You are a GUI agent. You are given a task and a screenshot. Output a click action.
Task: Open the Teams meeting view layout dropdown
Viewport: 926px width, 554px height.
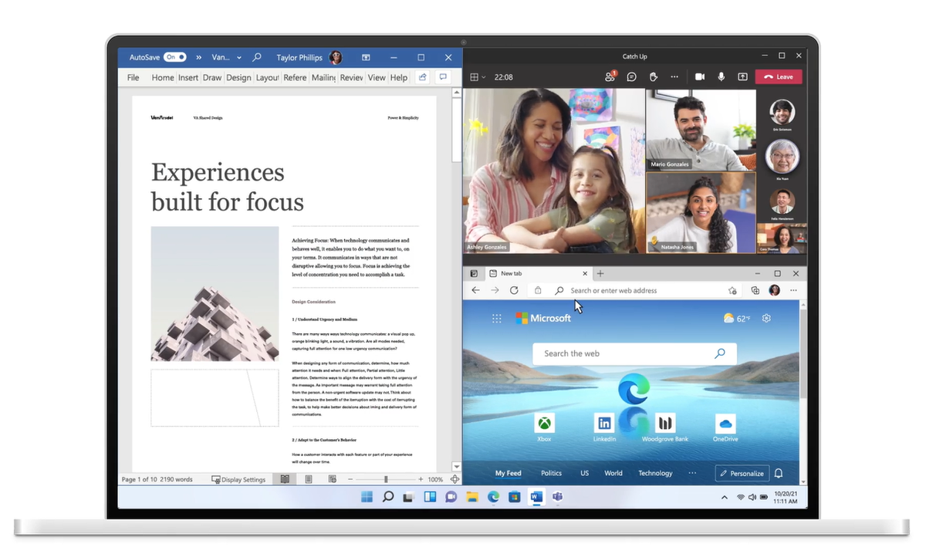point(478,77)
